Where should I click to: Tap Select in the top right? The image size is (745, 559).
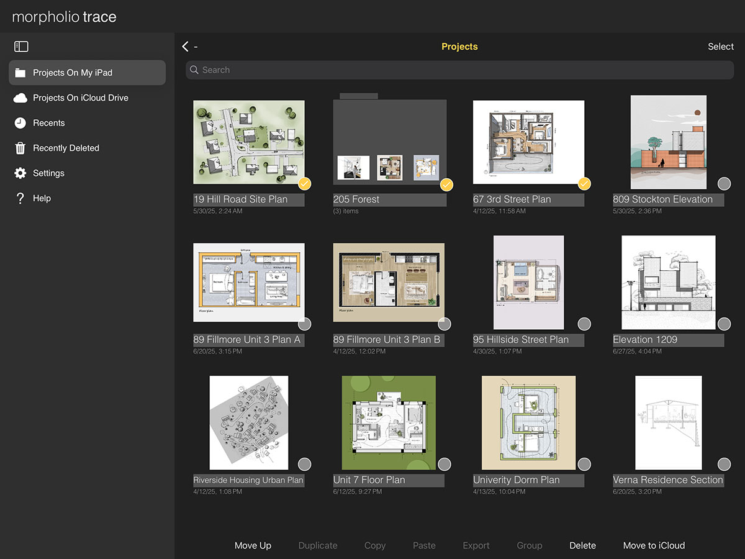pyautogui.click(x=720, y=47)
